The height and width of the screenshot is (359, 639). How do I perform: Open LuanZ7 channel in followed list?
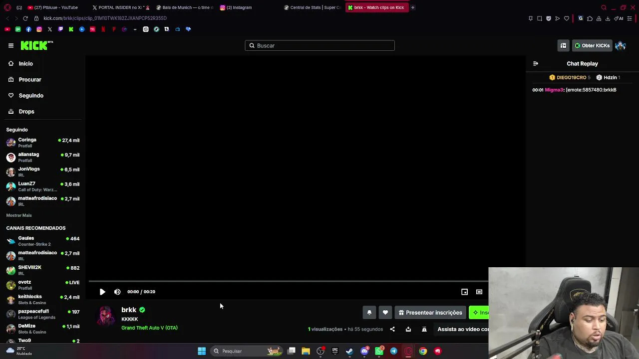click(x=42, y=186)
